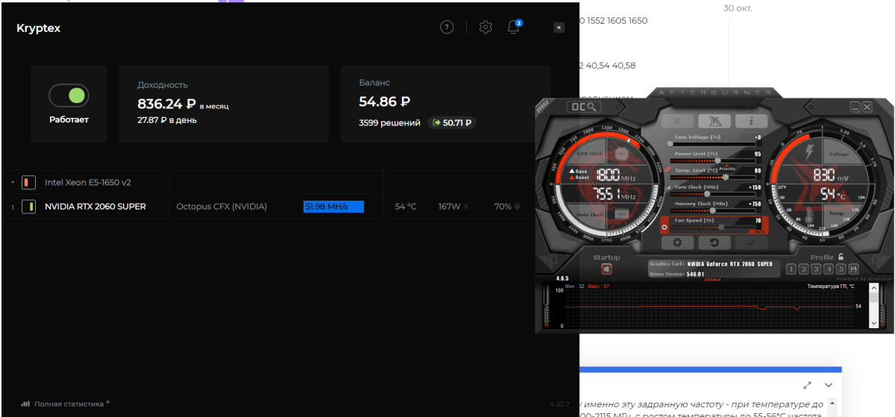This screenshot has height=417, width=895.
Task: Toggle the NVIDIA RTX 2060 SUPER device switch
Action: [29, 207]
